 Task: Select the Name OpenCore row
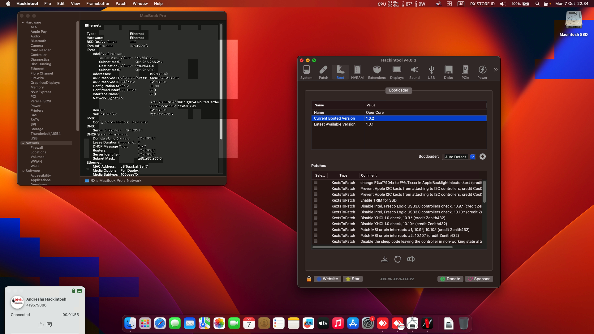coord(399,113)
